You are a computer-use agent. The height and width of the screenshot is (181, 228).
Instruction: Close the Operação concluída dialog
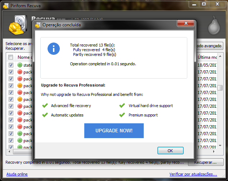click(186, 23)
